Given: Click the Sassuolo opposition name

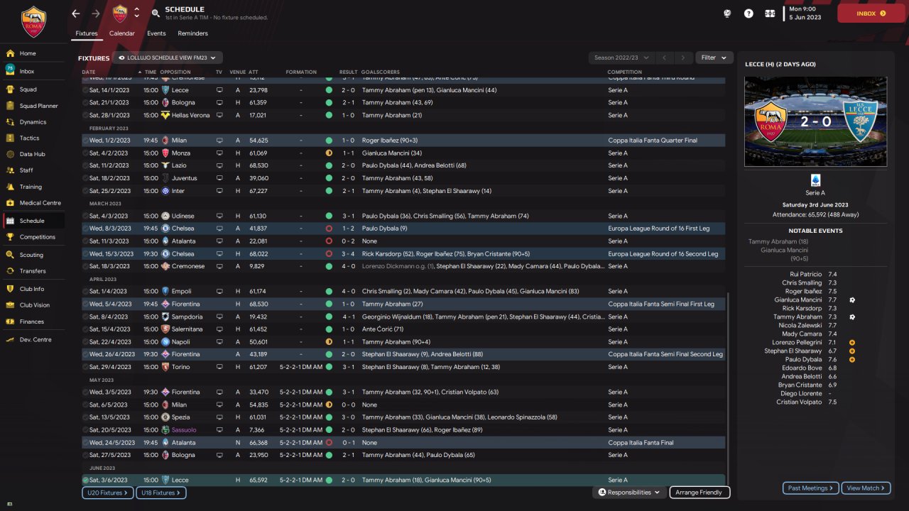Looking at the screenshot, I should tap(184, 430).
